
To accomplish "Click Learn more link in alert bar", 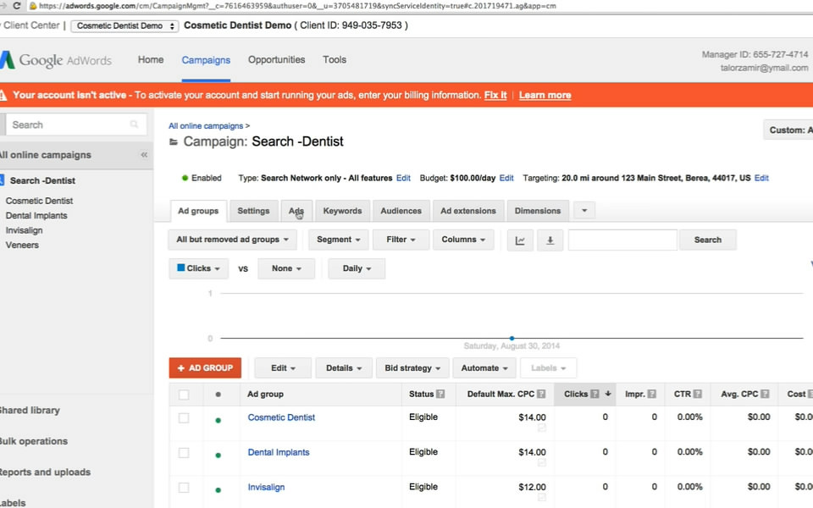I will pos(545,96).
